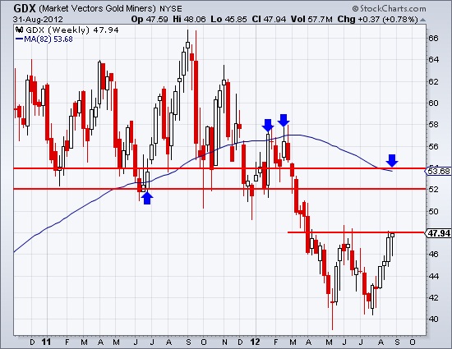The height and width of the screenshot is (349, 452).
Task: Click the date 31-Aug-2012
Action: pos(38,20)
